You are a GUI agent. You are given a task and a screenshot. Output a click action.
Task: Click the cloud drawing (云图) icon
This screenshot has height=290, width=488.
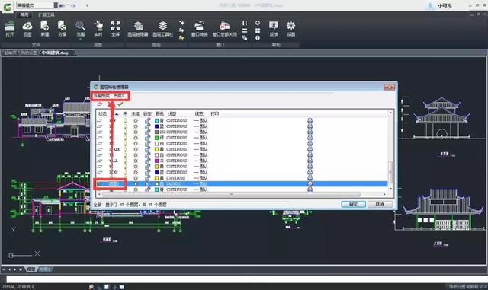27,29
